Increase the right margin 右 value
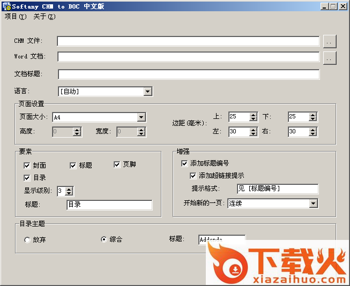Screen dimensions: 350x286 click(312, 130)
